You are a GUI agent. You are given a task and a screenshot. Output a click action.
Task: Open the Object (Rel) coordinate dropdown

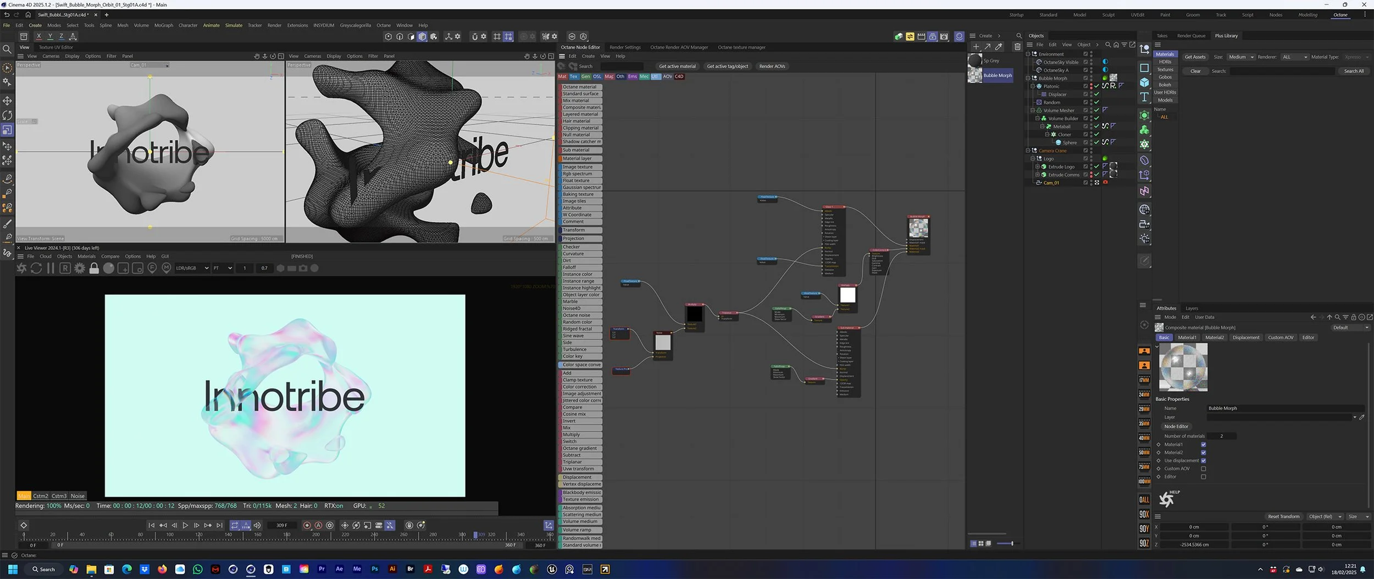click(1325, 516)
